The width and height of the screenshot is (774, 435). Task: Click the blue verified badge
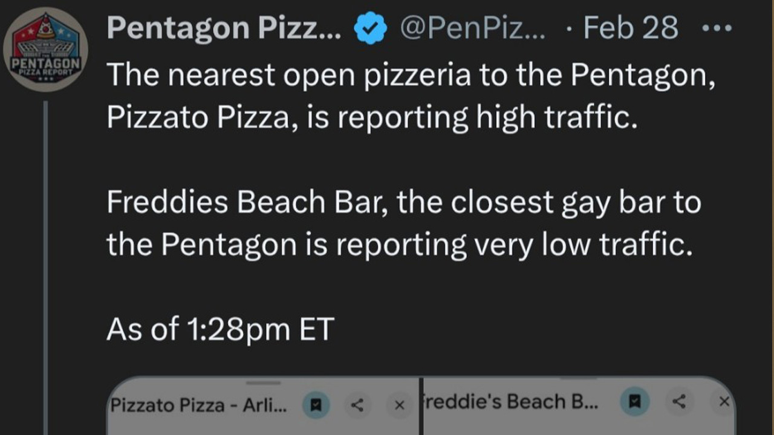(370, 28)
